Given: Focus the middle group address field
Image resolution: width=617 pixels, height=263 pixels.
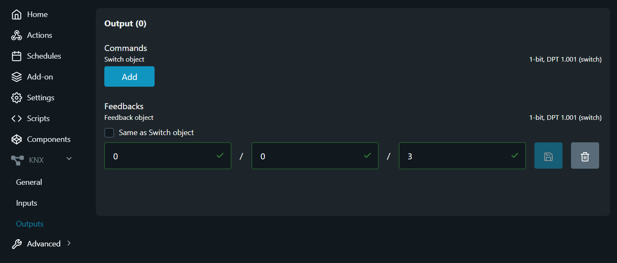Looking at the screenshot, I should (309, 156).
